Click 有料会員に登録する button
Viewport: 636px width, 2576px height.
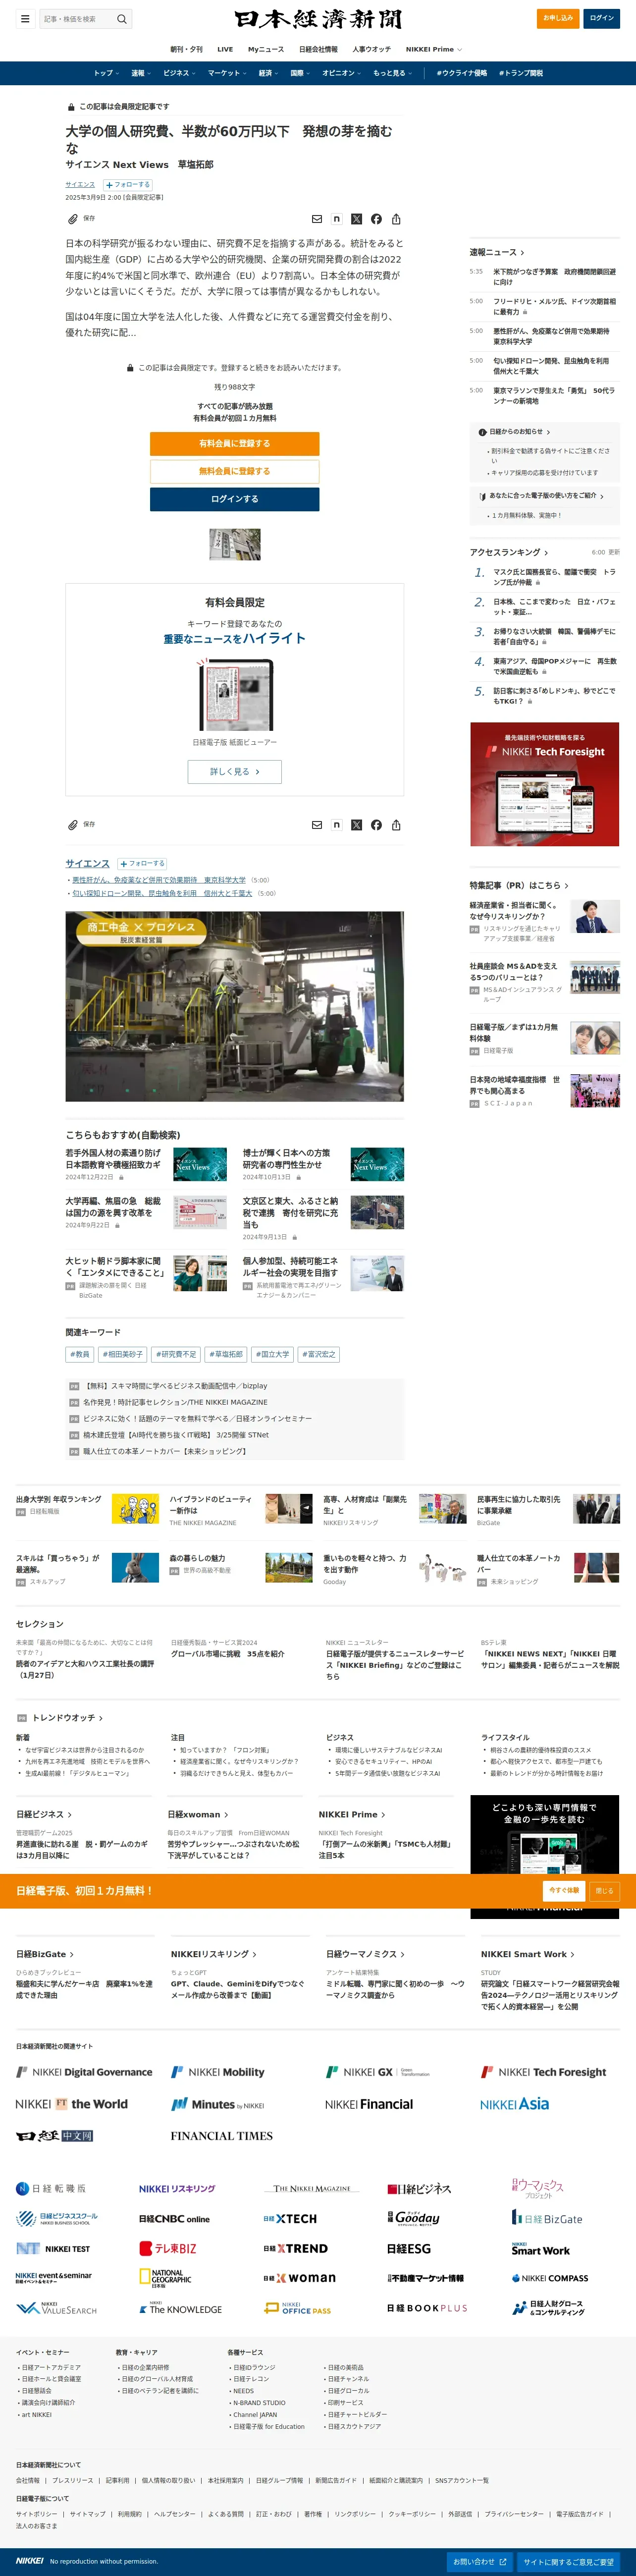pyautogui.click(x=235, y=443)
